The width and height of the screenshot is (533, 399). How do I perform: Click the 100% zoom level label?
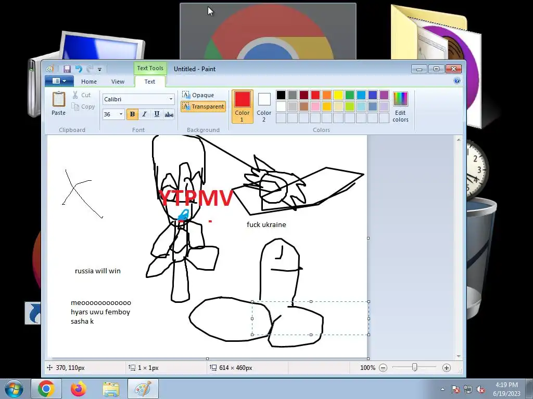tap(367, 368)
